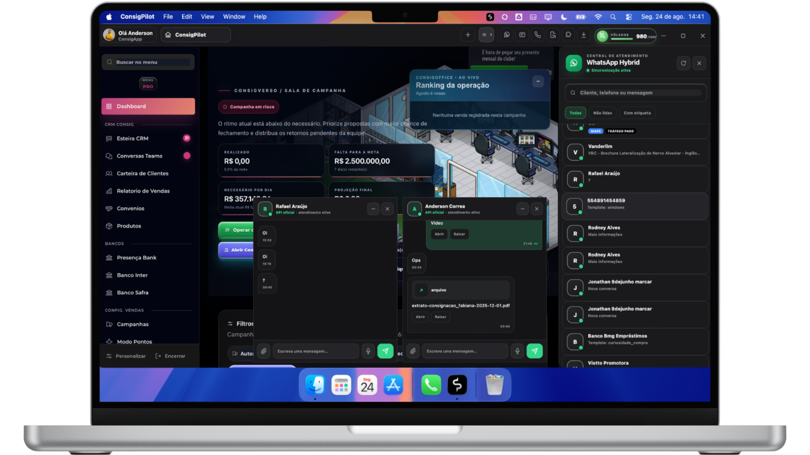Minimize the Anderson Correa chat window
This screenshot has height=455, width=810.
(x=522, y=209)
